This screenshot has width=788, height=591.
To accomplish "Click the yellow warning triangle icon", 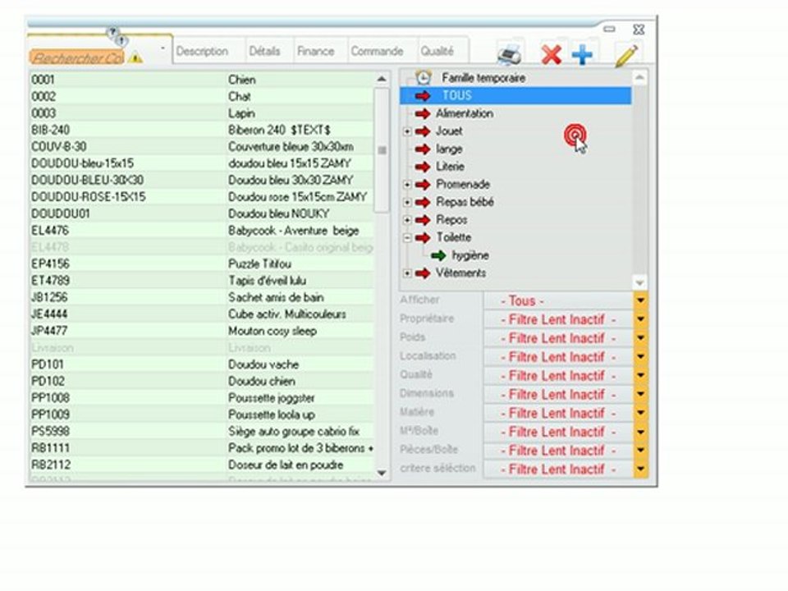I will tap(135, 57).
